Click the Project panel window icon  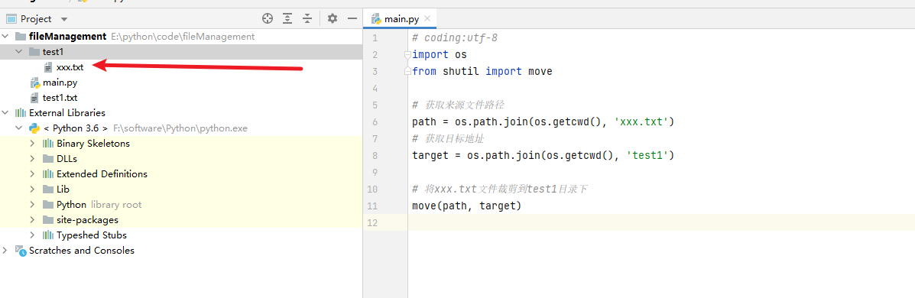pyautogui.click(x=11, y=18)
